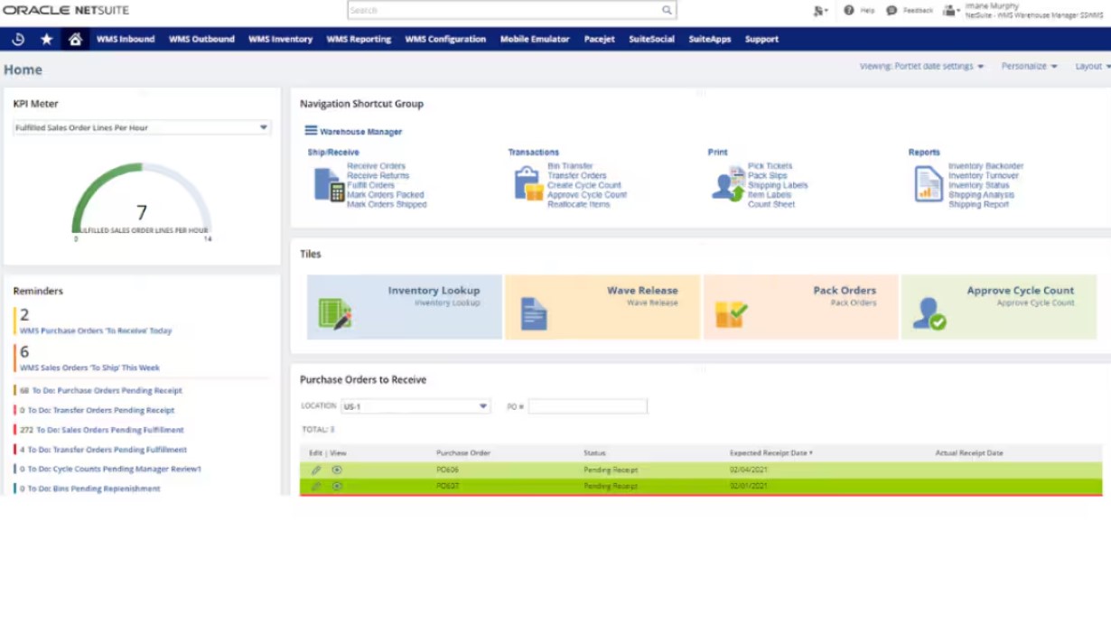Viewport: 1111px width, 624px height.
Task: Click inside the PO number input field
Action: 587,405
